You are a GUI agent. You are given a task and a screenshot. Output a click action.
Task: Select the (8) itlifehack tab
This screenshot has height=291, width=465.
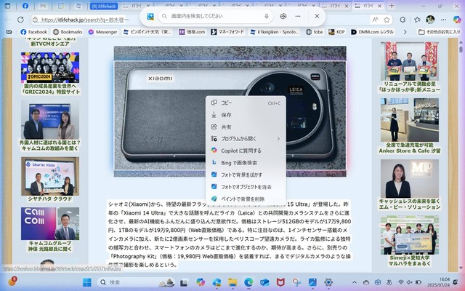coord(104,6)
